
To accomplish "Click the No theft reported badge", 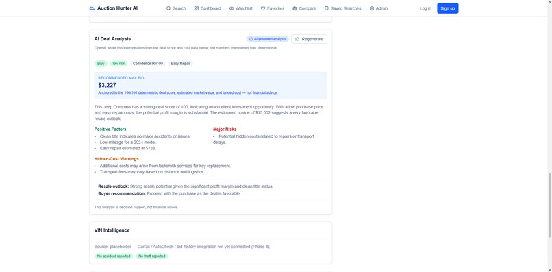I will click(x=152, y=256).
